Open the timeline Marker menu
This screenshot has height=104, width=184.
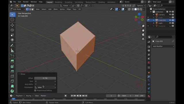(43, 96)
